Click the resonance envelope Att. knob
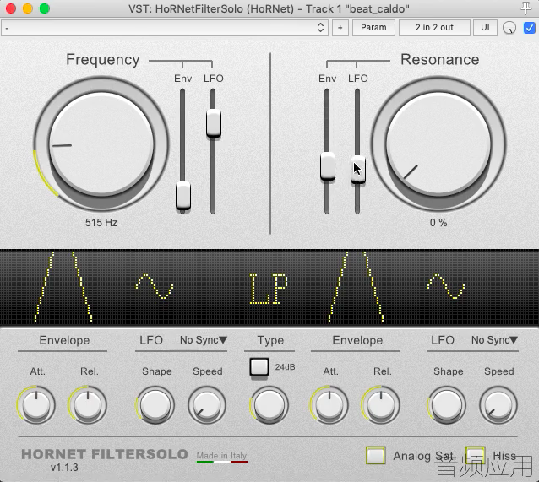The height and width of the screenshot is (482, 539). point(329,404)
